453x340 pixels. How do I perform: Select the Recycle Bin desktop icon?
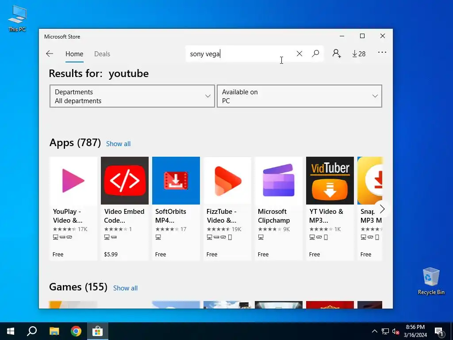431,281
